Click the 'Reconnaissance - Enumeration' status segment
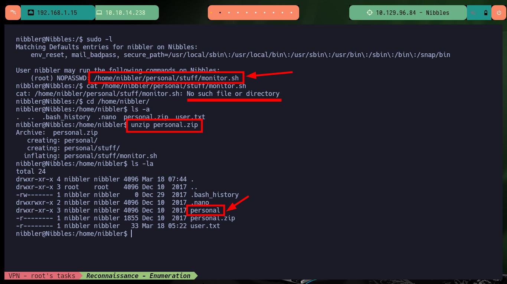The height and width of the screenshot is (284, 507). pyautogui.click(x=138, y=275)
